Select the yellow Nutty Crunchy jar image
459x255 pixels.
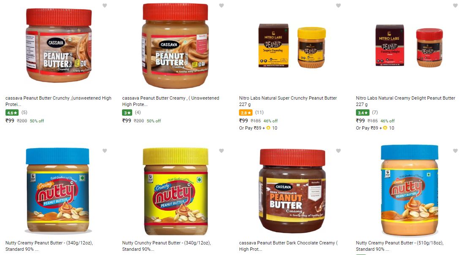[x=176, y=191]
